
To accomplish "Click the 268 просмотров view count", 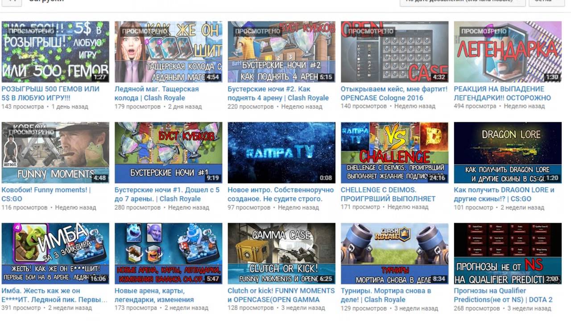I will pyautogui.click(x=477, y=308).
